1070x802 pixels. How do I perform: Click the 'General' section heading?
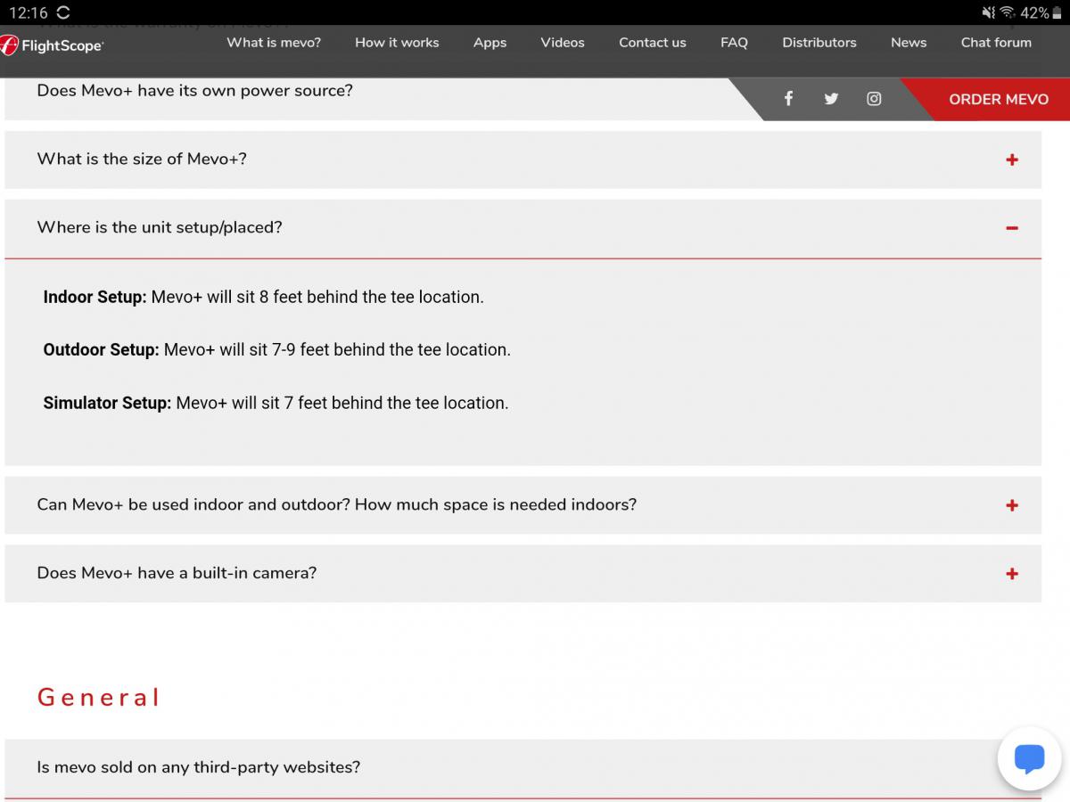click(x=98, y=697)
